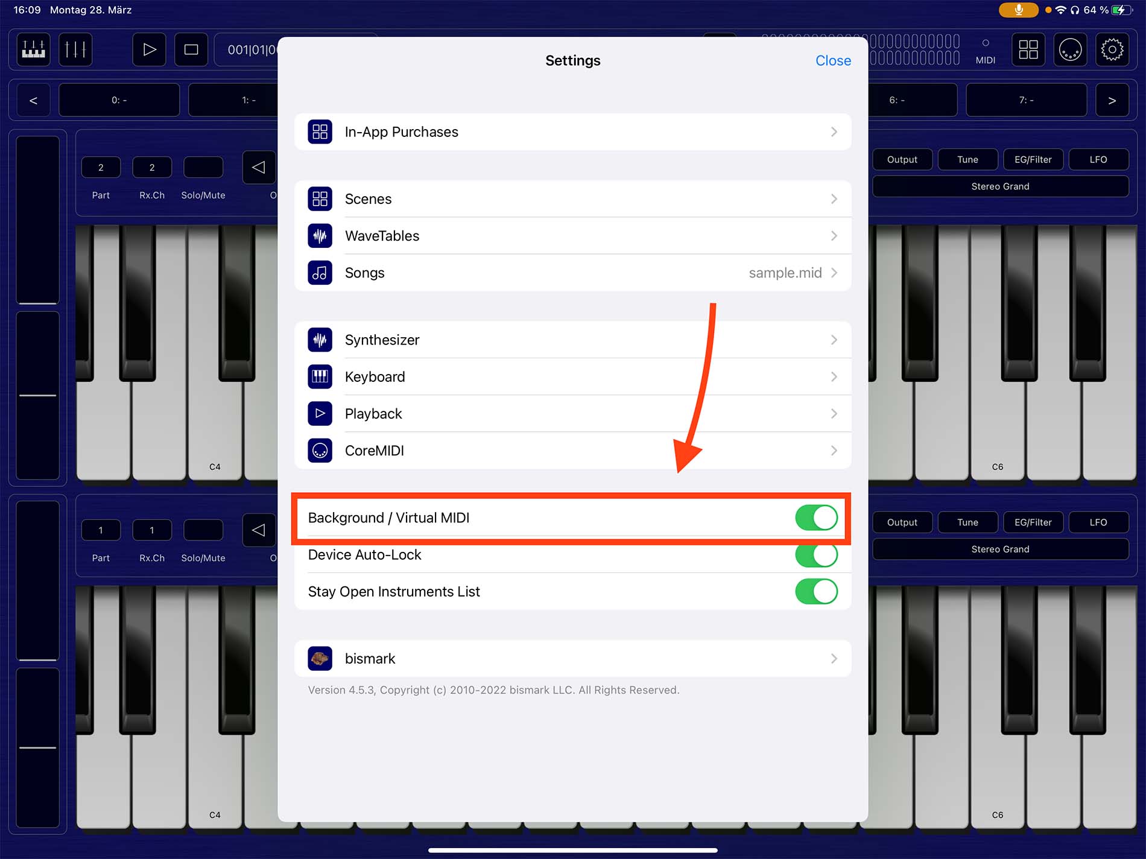The height and width of the screenshot is (859, 1146).
Task: Click the upper Stereo Grand instrument button
Action: tap(999, 186)
